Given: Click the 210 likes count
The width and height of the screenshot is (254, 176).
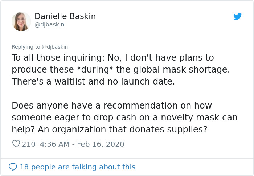Looking at the screenshot, I should coord(29,144).
